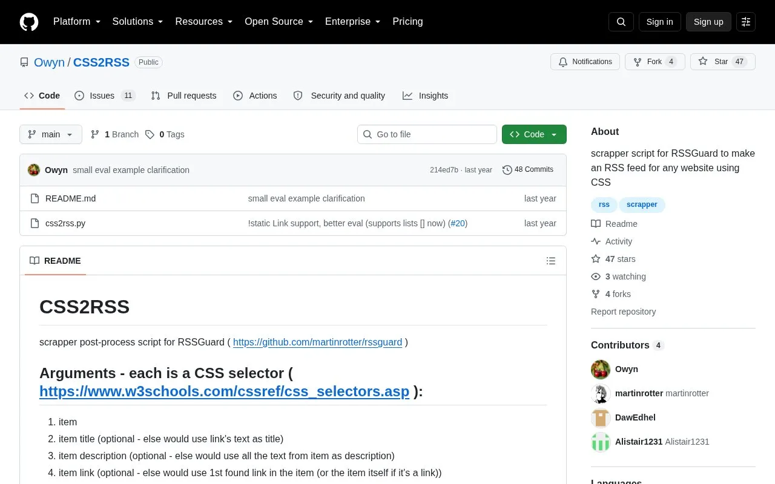This screenshot has height=484, width=775.
Task: Click the repository book icon beside Owyn
Action: (24, 62)
